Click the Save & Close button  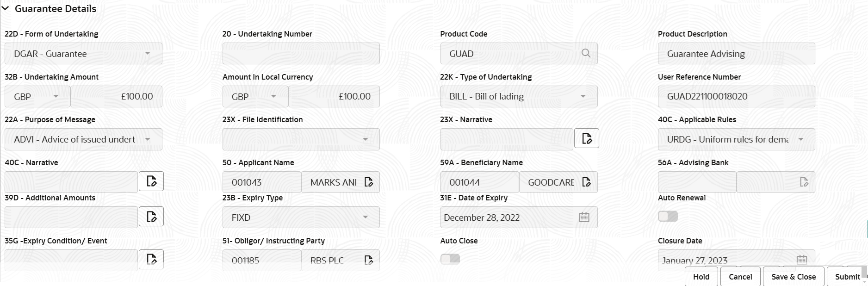click(x=793, y=276)
